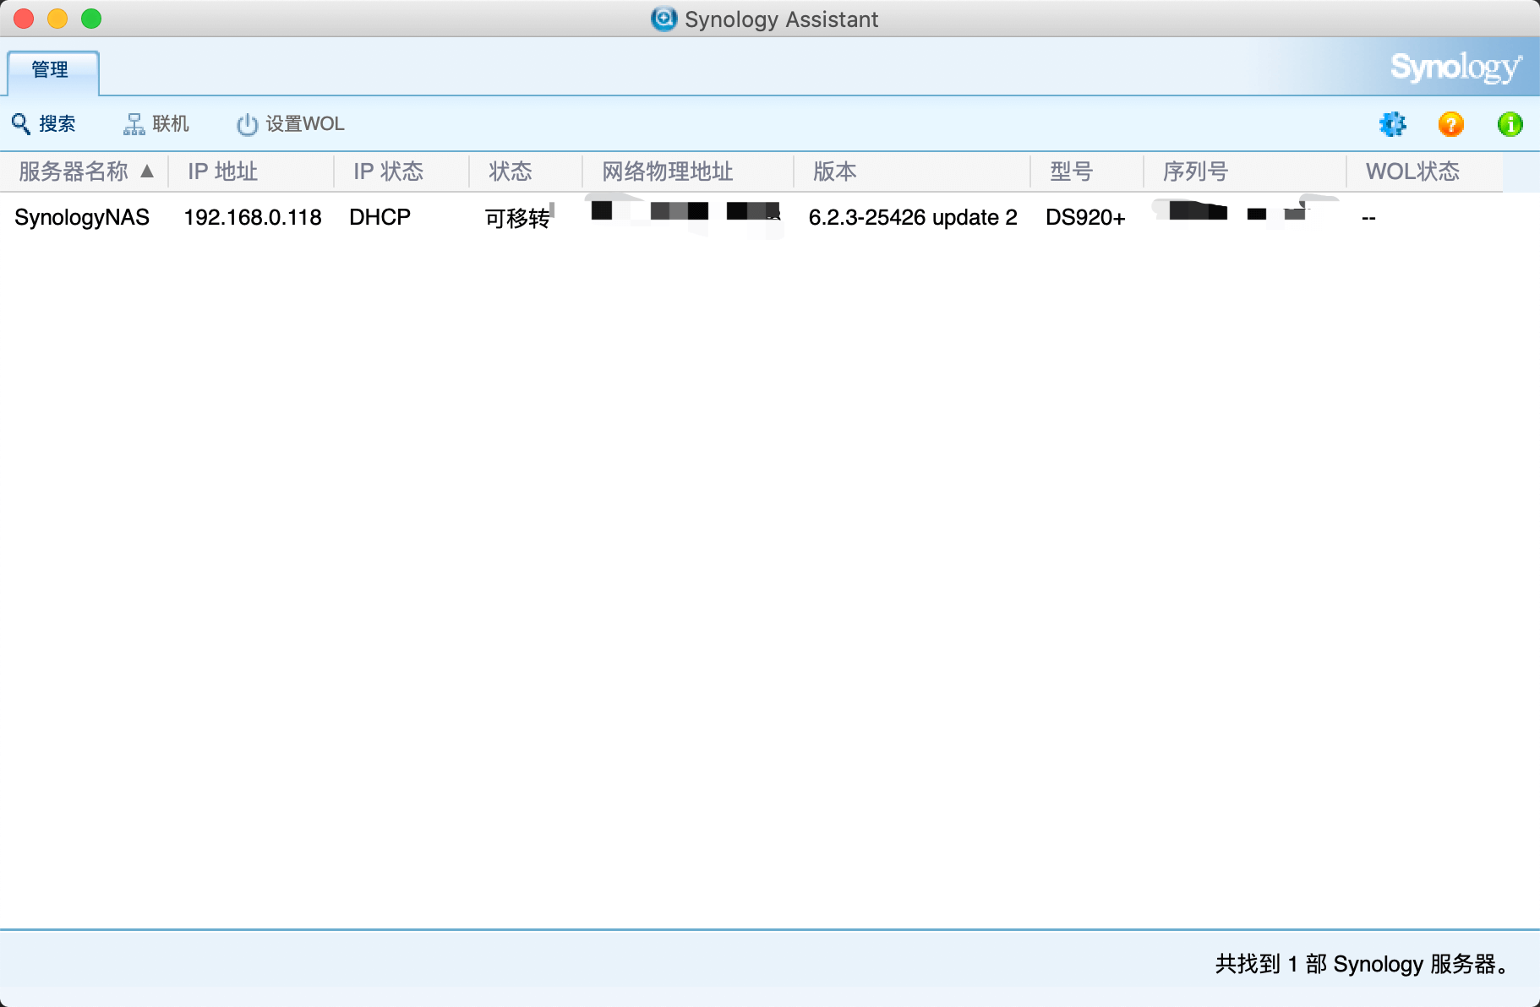Minimize the window with yellow button
1540x1007 pixels.
click(x=57, y=19)
